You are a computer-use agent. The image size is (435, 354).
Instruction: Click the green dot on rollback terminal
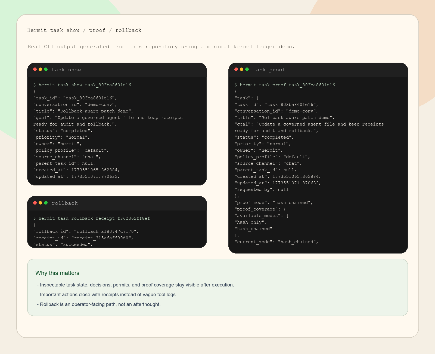45,203
